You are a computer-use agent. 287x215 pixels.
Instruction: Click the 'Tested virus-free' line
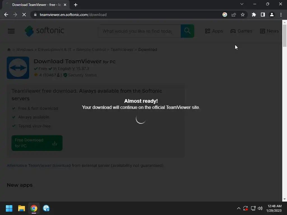pos(34,126)
